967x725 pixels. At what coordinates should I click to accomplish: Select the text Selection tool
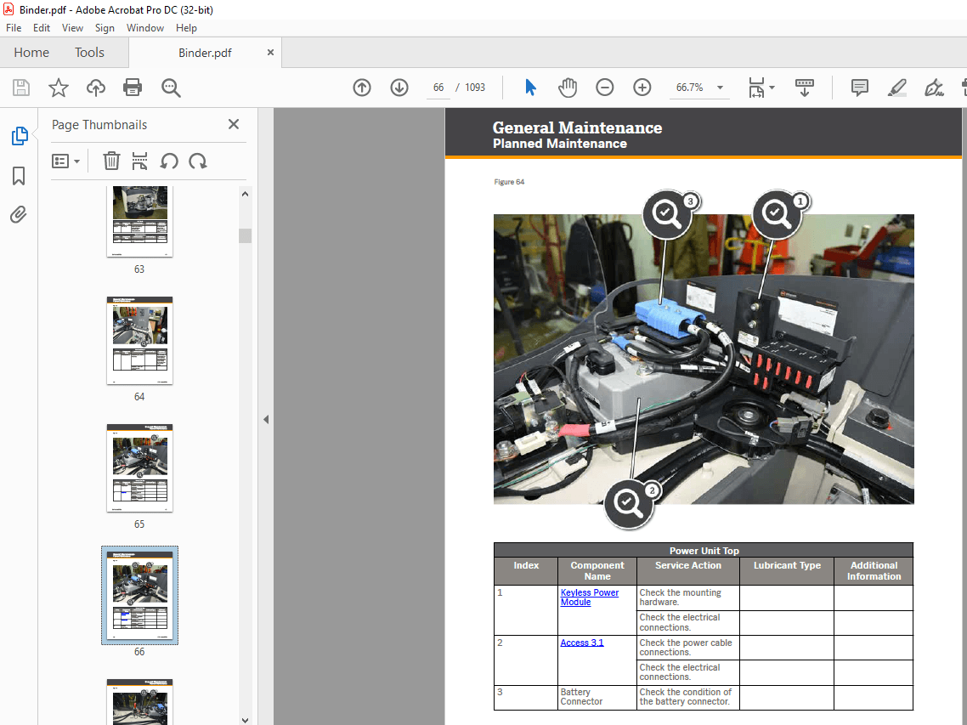(529, 87)
